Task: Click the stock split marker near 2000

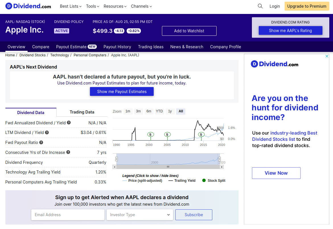Action: pyautogui.click(x=151, y=135)
